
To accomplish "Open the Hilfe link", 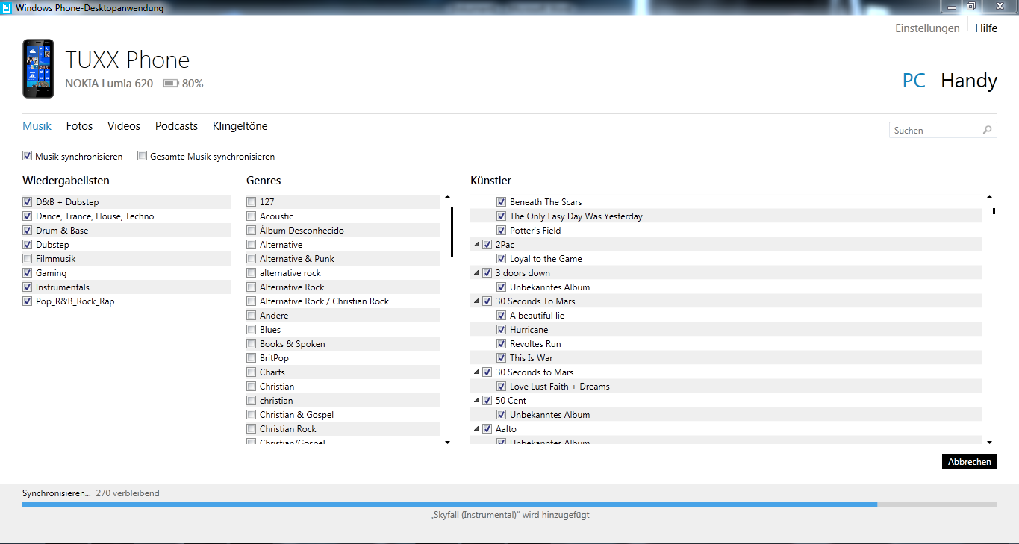I will [986, 28].
